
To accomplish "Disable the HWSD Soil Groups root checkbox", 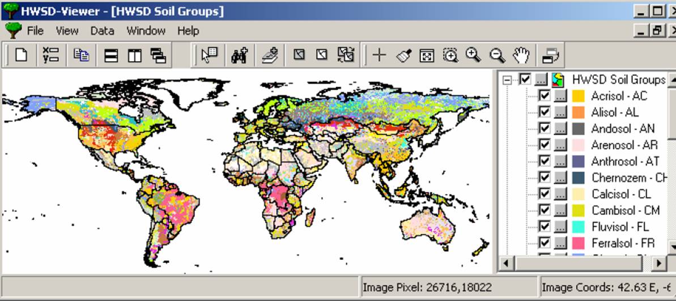I will point(525,79).
